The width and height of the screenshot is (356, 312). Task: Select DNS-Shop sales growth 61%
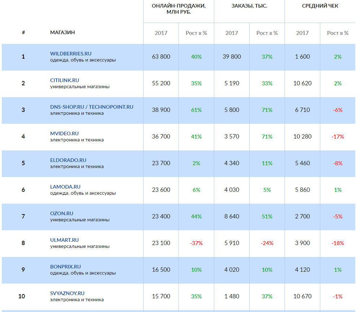tap(196, 110)
